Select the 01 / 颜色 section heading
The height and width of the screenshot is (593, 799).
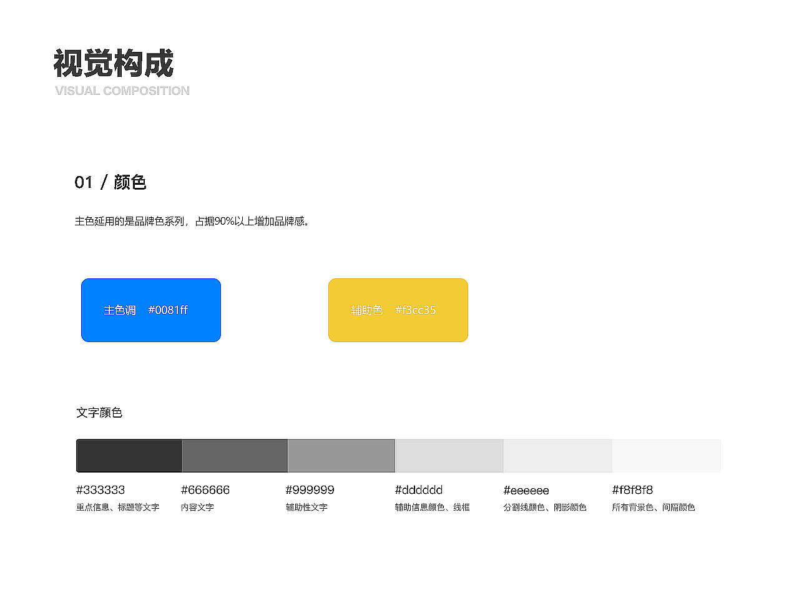(110, 183)
